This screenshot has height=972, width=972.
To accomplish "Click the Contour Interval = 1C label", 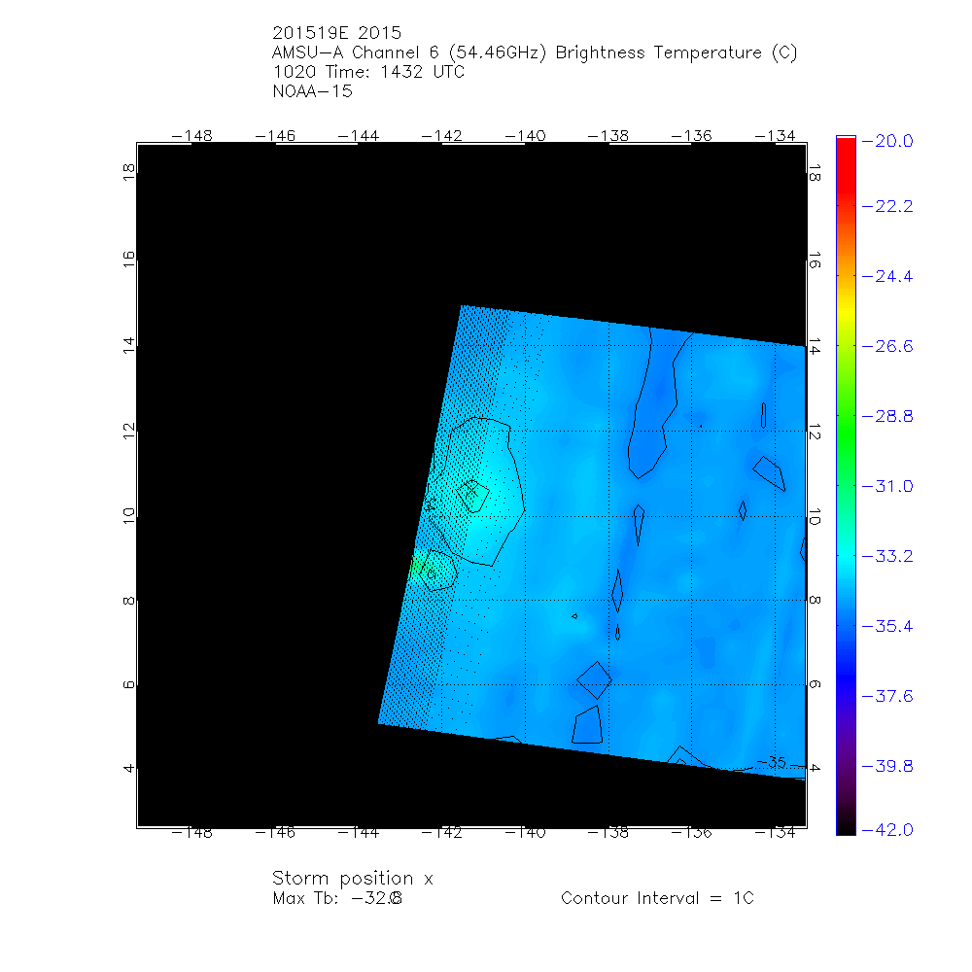I will tap(657, 898).
